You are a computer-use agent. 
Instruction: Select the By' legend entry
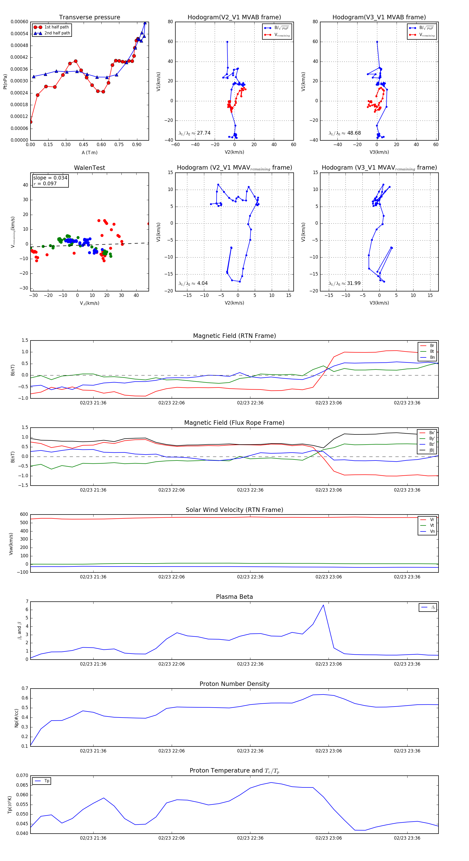pos(427,439)
